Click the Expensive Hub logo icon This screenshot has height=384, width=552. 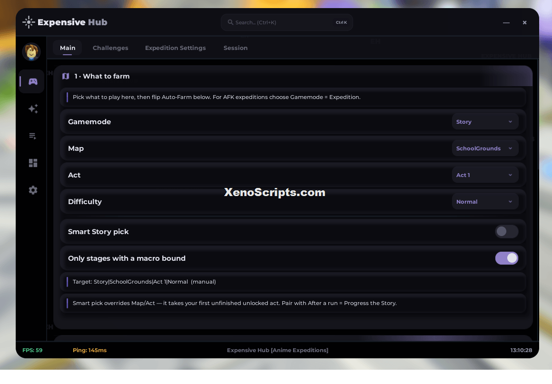click(x=29, y=22)
